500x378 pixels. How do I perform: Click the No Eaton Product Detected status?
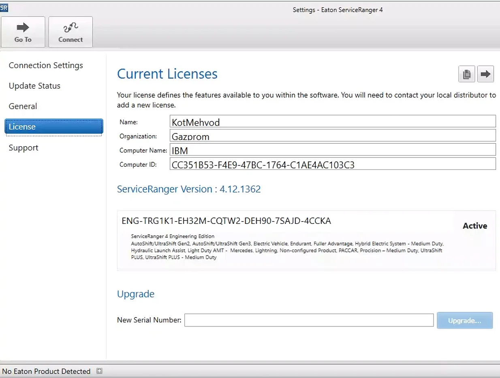46,371
